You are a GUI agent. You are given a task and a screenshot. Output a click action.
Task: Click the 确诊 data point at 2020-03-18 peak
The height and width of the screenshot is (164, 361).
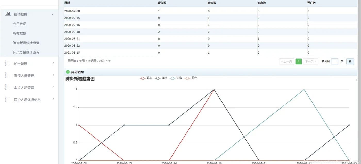[x=214, y=90]
